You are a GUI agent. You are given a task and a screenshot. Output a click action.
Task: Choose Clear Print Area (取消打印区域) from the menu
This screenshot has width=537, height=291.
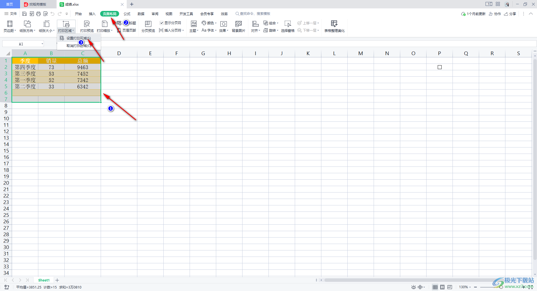(x=79, y=46)
